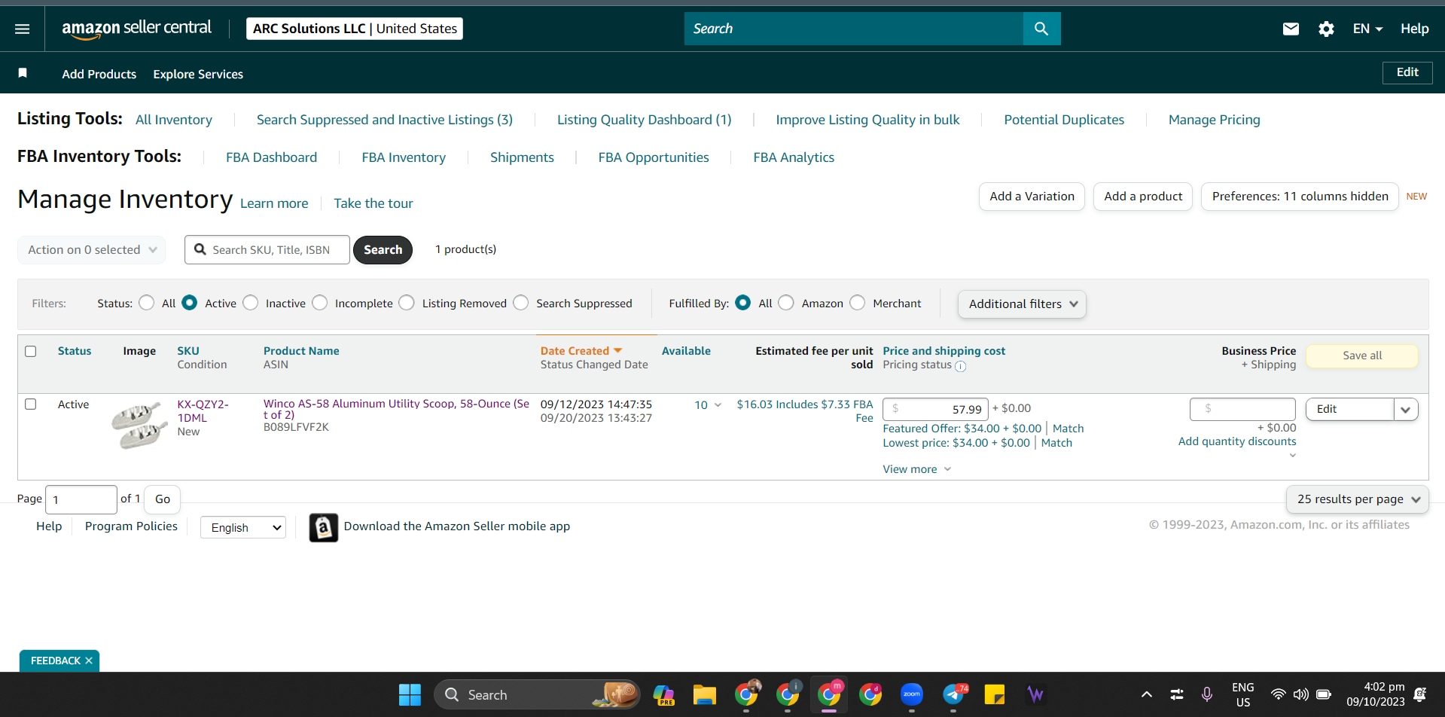Expand the Available quantity 10 chevron
1445x717 pixels.
point(718,405)
